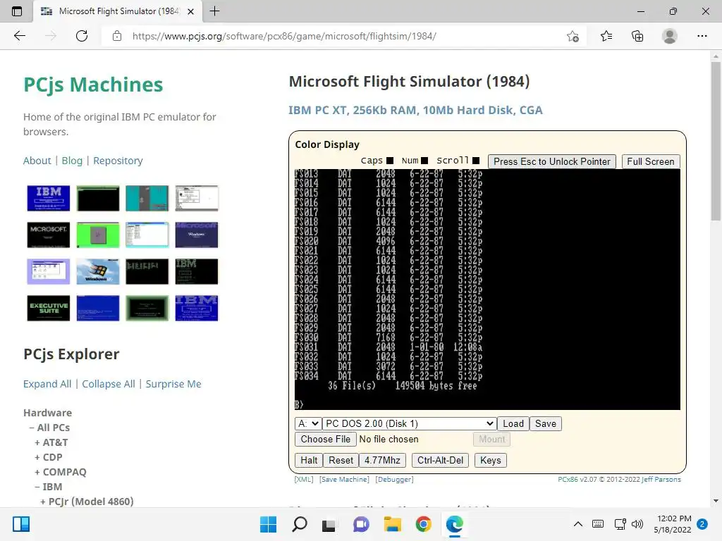Open the IBM PC XT 256Kb RAM heading link
This screenshot has height=541, width=722.
[415, 110]
